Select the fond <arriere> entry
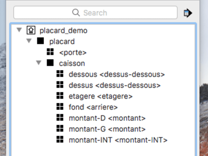 (x=93, y=107)
